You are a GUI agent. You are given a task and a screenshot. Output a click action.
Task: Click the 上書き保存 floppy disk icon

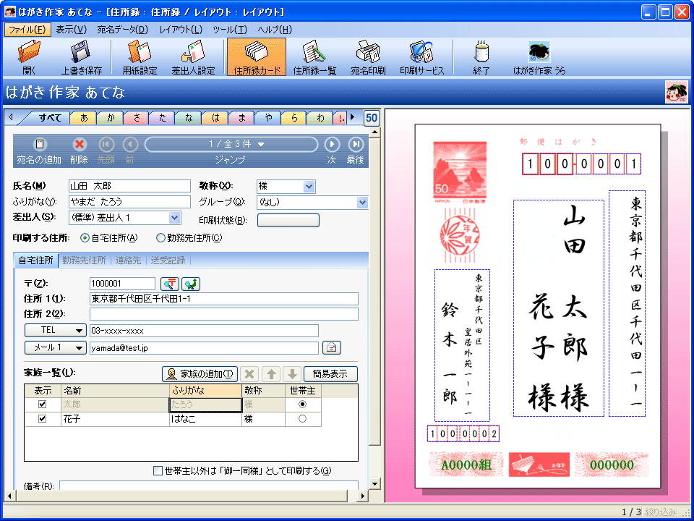pyautogui.click(x=82, y=56)
